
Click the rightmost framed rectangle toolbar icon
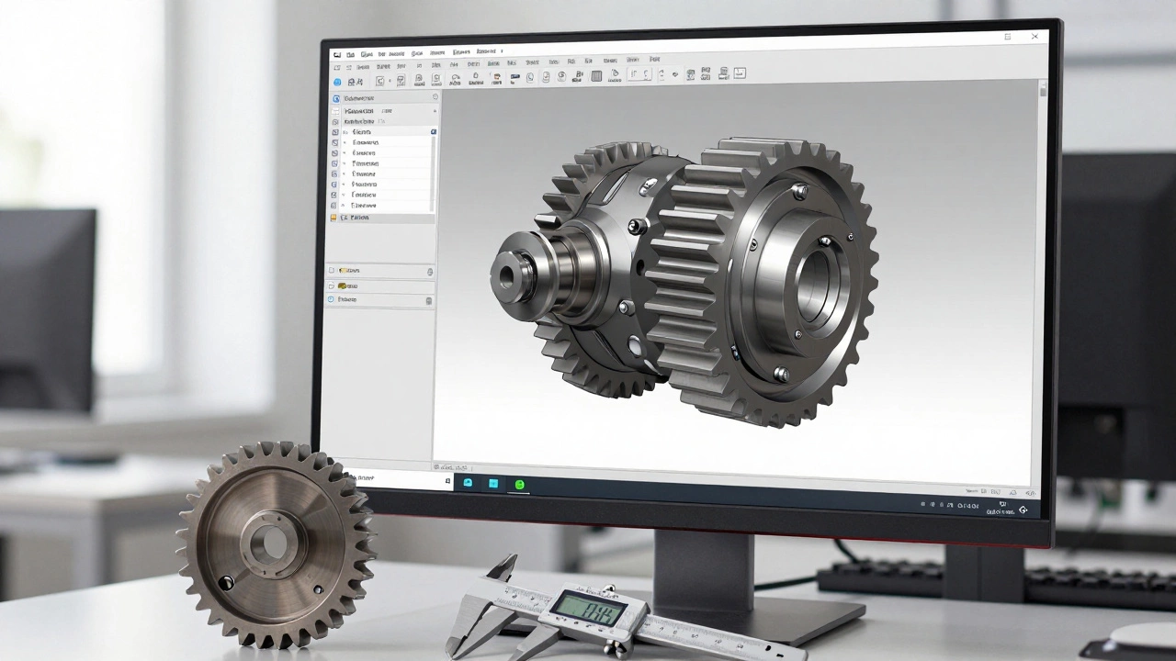(740, 73)
